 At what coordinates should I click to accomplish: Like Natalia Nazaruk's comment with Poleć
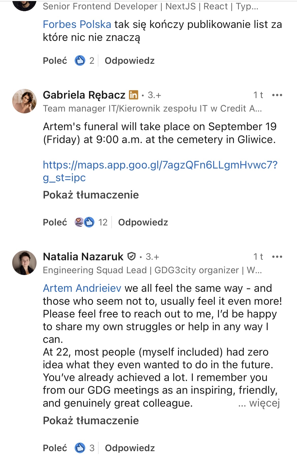(x=55, y=448)
